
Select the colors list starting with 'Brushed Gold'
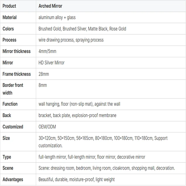point(82,29)
